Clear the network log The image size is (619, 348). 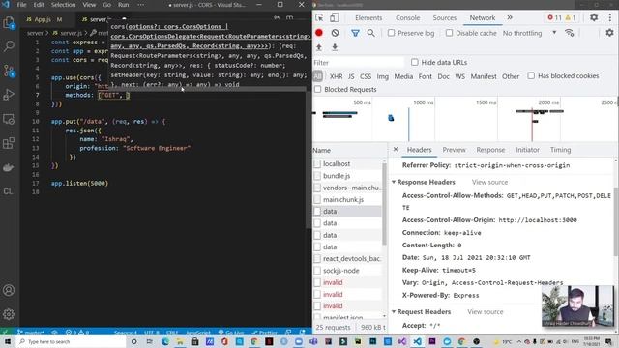click(x=335, y=33)
